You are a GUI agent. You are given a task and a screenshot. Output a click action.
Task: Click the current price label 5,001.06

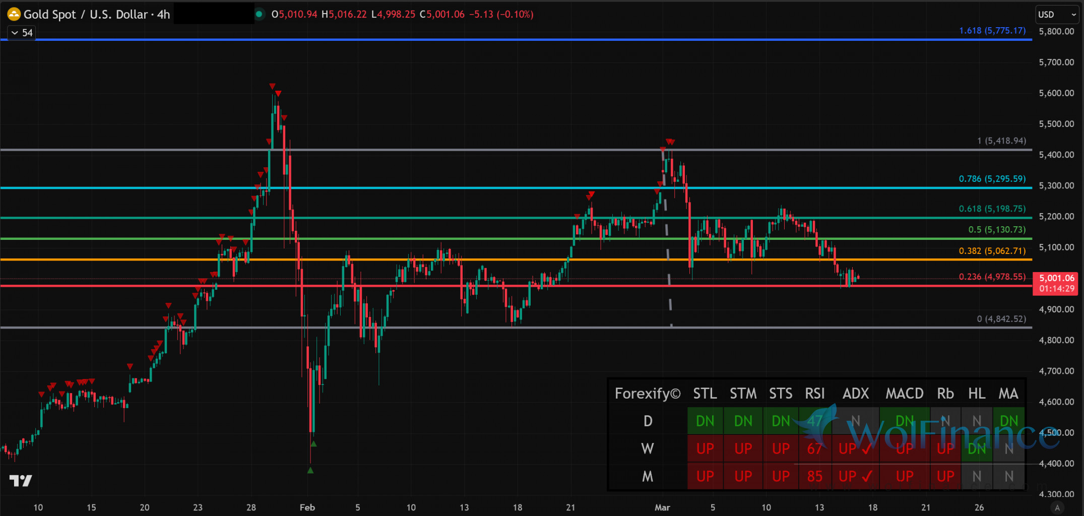pos(1057,278)
